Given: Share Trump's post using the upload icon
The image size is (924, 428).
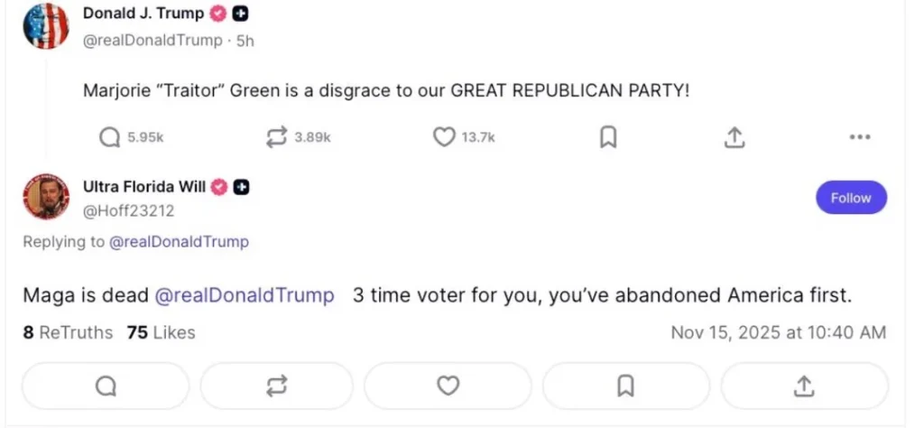Looking at the screenshot, I should tap(735, 137).
